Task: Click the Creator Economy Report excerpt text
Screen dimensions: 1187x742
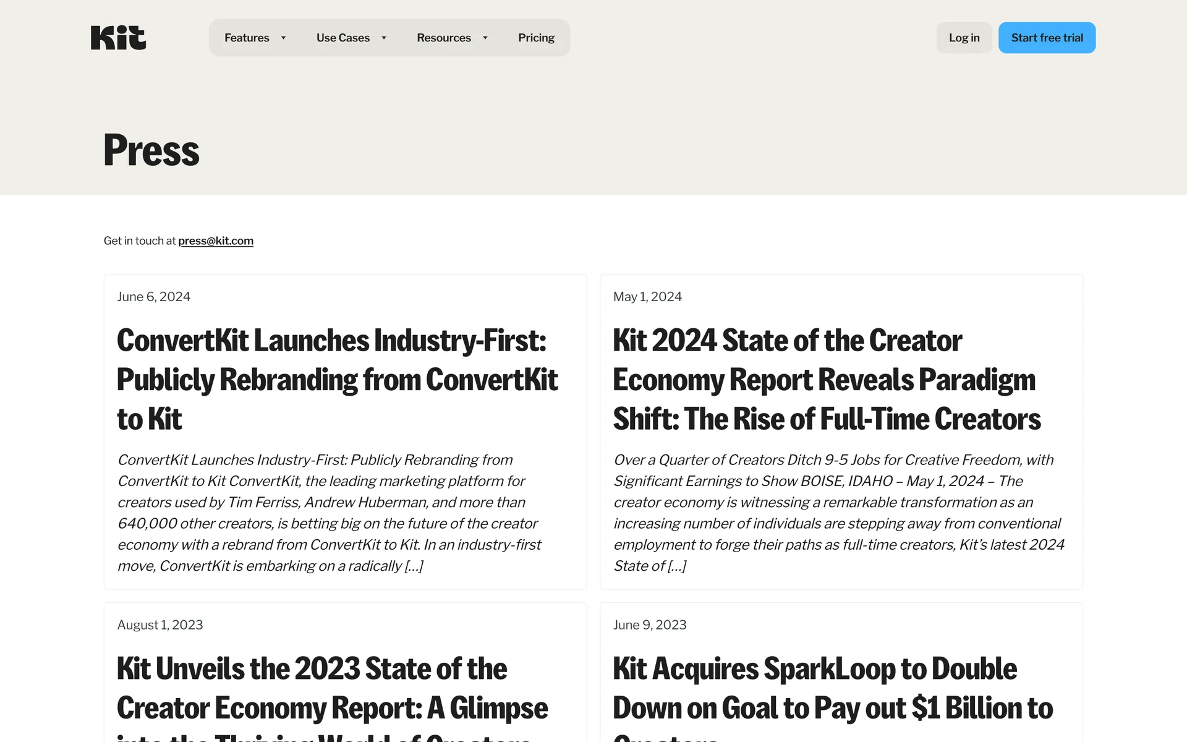Action: 838,513
